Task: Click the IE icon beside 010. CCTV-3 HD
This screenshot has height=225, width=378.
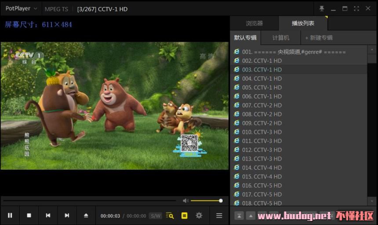Action: (x=237, y=132)
